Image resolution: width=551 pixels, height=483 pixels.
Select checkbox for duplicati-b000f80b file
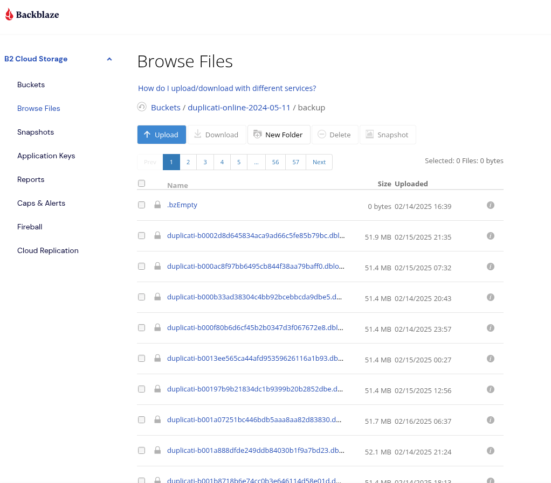142,328
